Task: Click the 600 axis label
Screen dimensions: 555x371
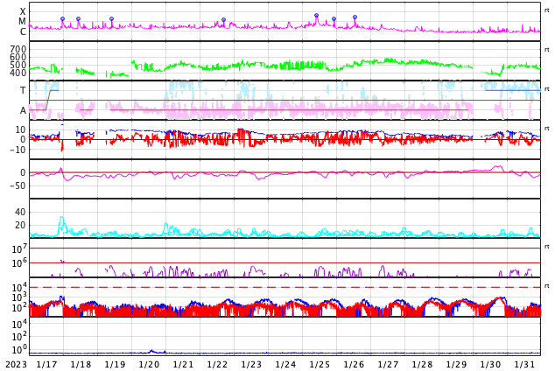Action: click(x=18, y=57)
